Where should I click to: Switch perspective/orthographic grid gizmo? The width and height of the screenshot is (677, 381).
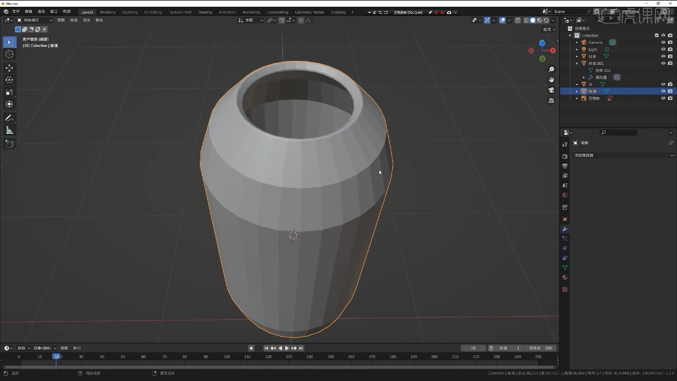[x=551, y=101]
